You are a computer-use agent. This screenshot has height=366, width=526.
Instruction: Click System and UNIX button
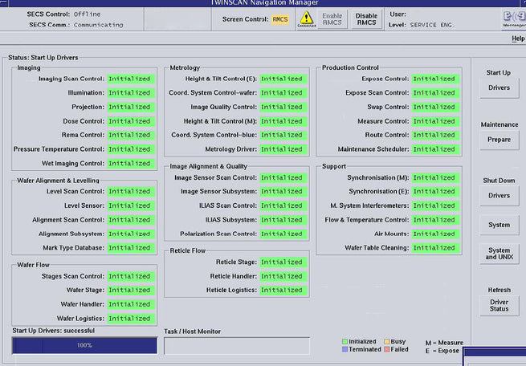[x=499, y=254]
